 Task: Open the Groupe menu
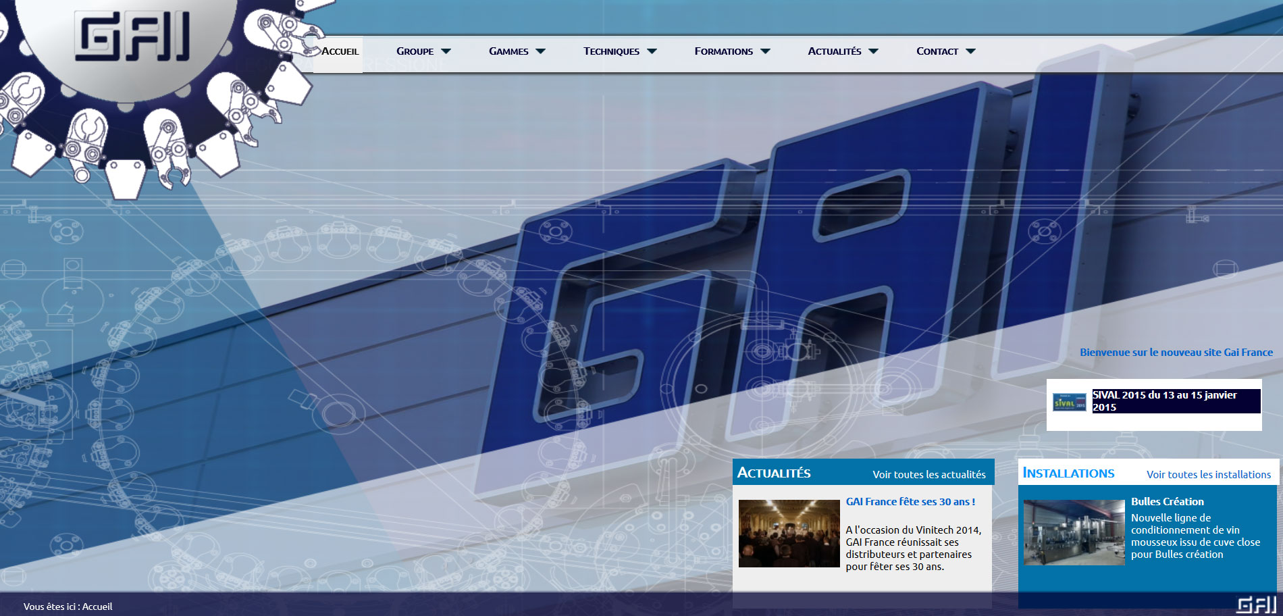tap(415, 51)
